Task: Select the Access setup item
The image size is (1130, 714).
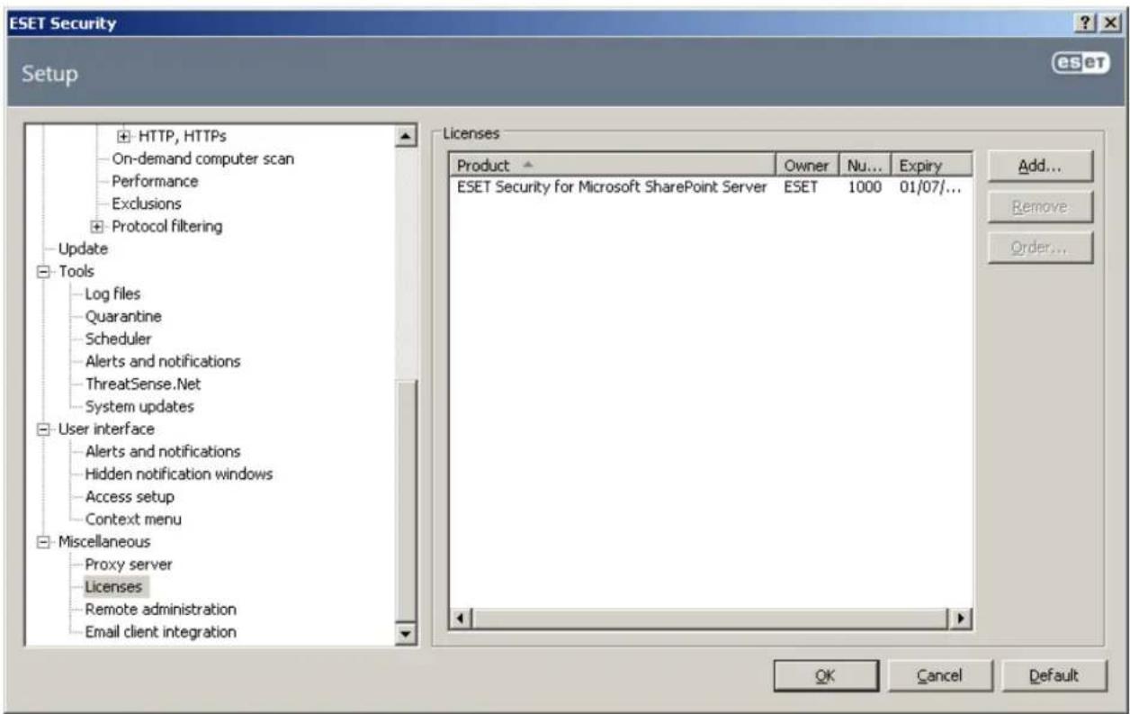Action: pyautogui.click(x=130, y=496)
